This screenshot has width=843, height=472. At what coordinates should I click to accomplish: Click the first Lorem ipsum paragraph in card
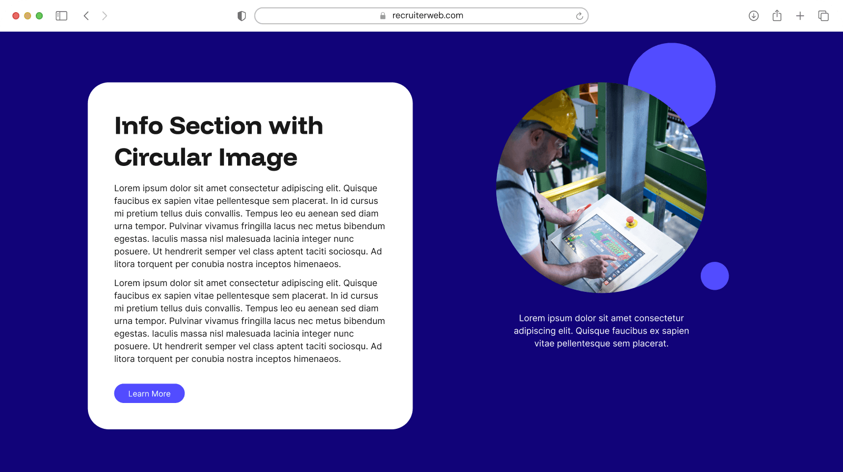(x=249, y=226)
